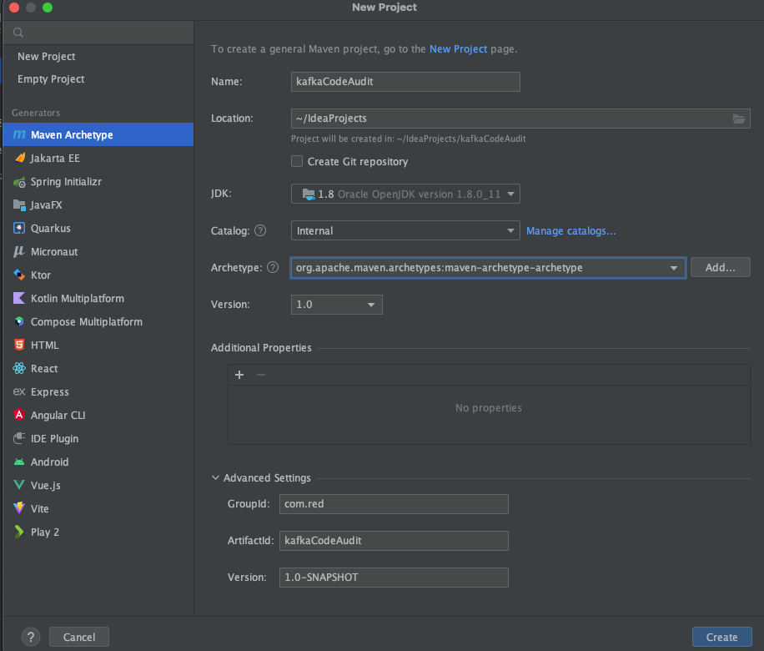Select Empty Project in sidebar
Image resolution: width=764 pixels, height=651 pixels.
click(51, 79)
